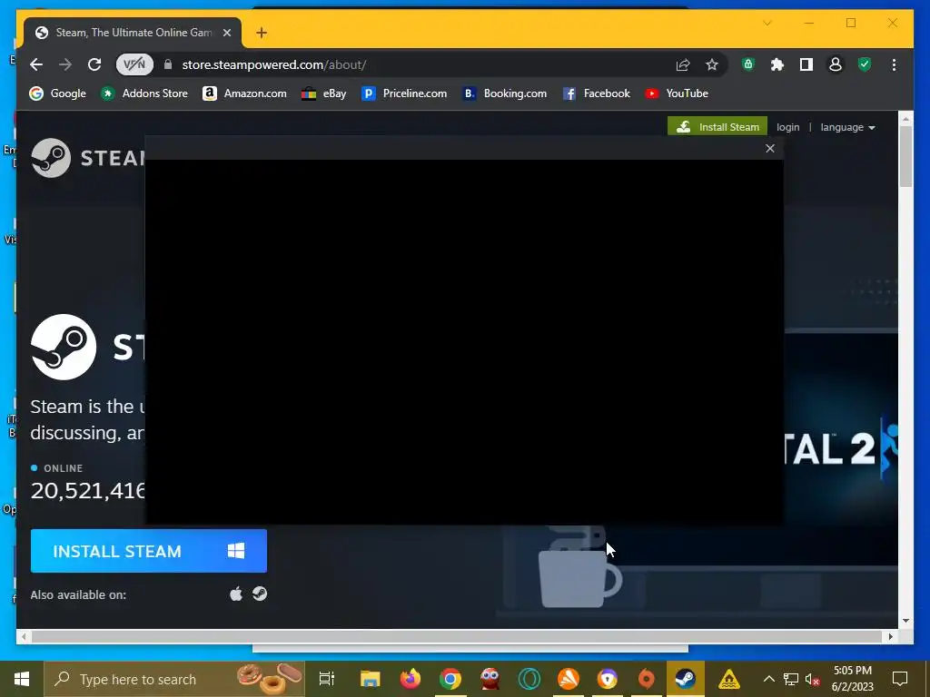Close the black video overlay
Screen dimensions: 930x697
click(x=770, y=148)
